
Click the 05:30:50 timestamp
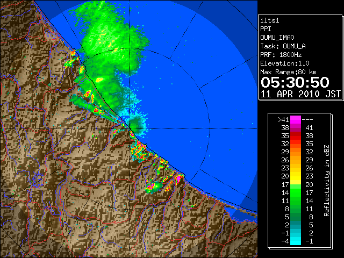tap(295, 82)
